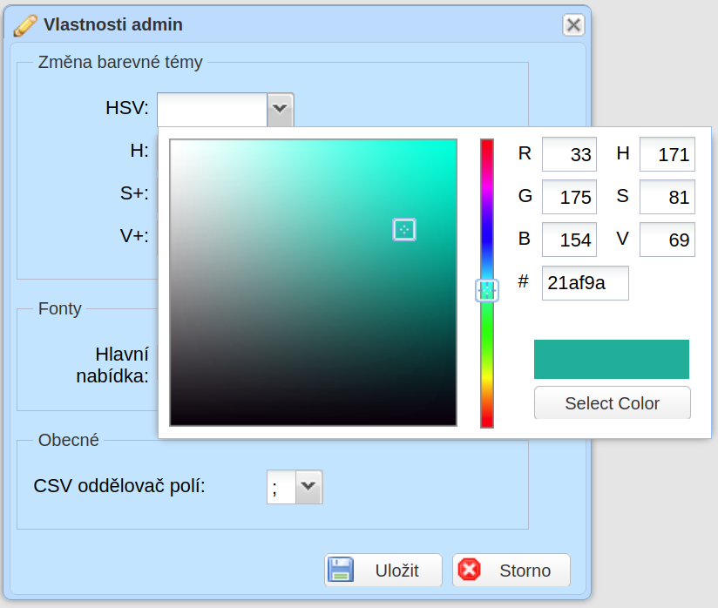Click the floppy disk save icon

(341, 570)
